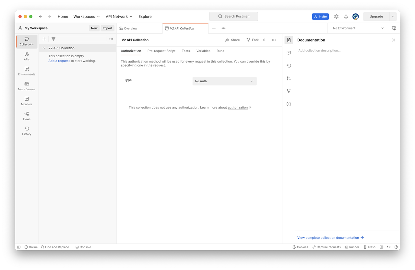The image size is (415, 270).
Task: Open the No Environment selector
Action: click(x=358, y=28)
